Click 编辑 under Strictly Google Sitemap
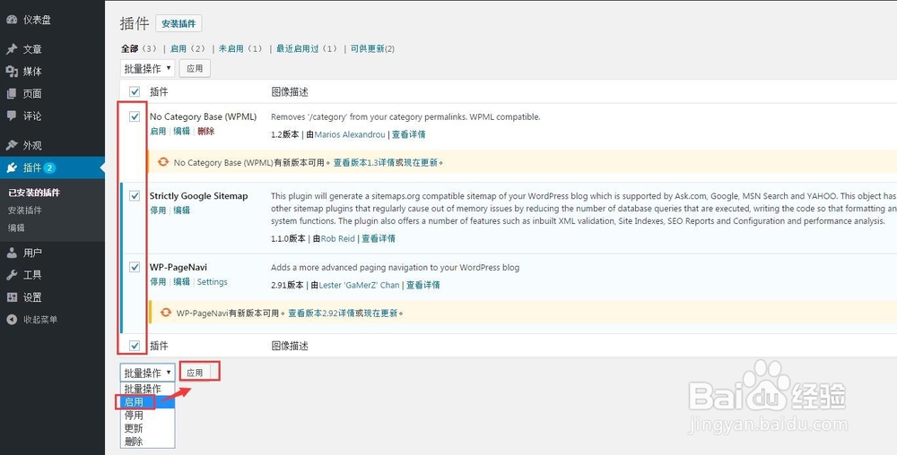 point(182,210)
